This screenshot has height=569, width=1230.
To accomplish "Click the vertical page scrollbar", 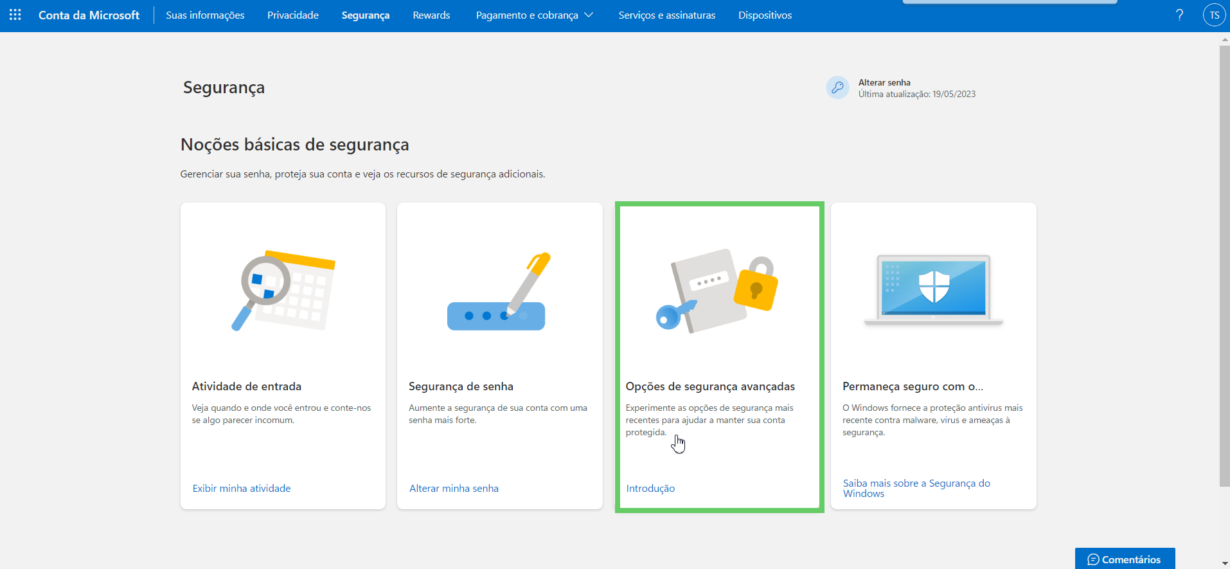I will (x=1224, y=266).
